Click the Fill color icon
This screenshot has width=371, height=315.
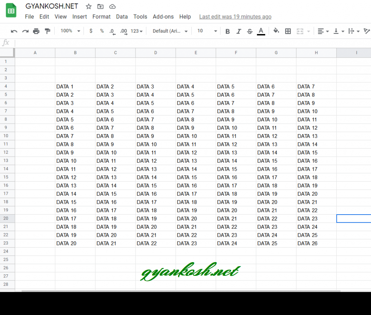click(x=276, y=31)
